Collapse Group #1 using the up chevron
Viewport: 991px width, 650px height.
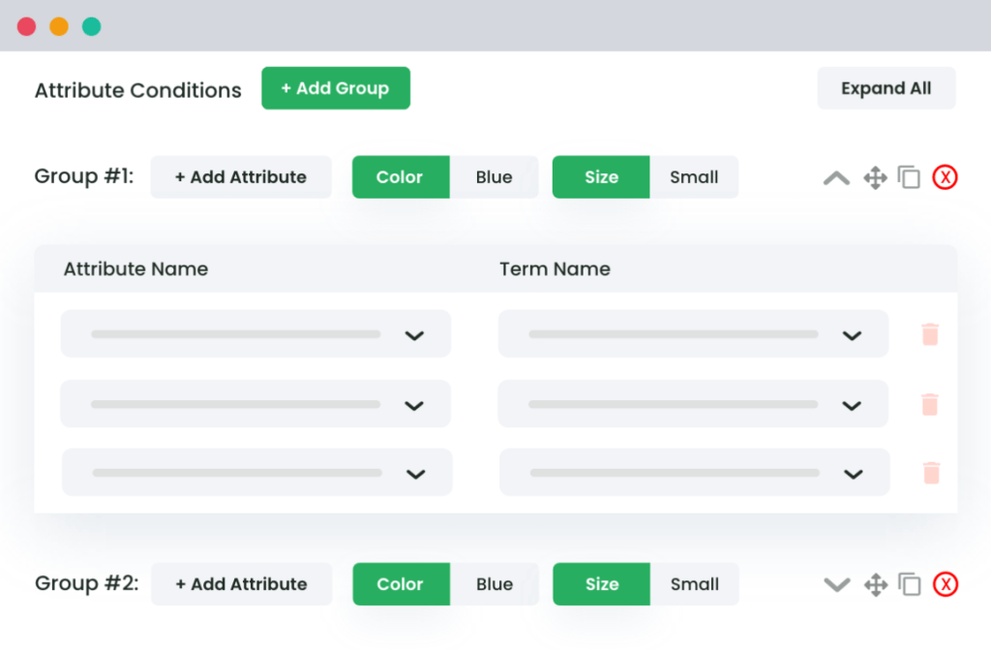click(x=836, y=178)
